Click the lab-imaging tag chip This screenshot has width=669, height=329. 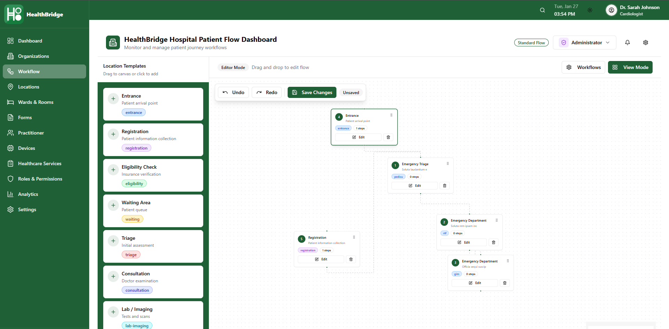click(x=137, y=326)
